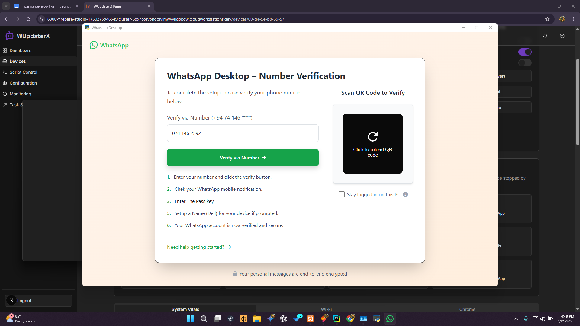Enable the gray disabled toggle switch
The image size is (580, 326).
click(525, 63)
